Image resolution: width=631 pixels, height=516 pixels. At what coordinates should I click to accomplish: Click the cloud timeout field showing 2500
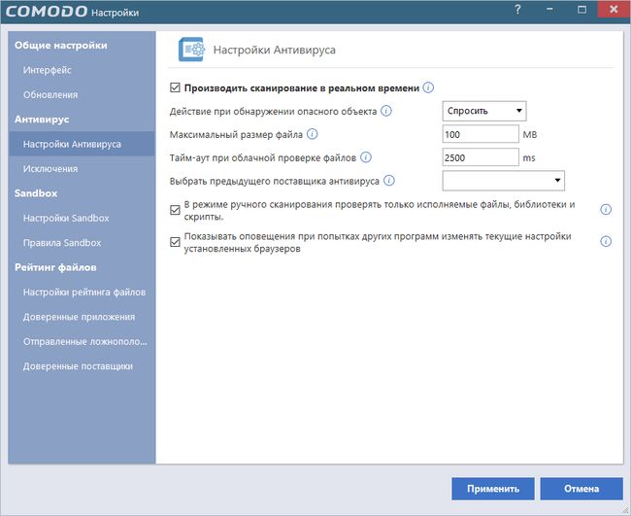point(481,157)
